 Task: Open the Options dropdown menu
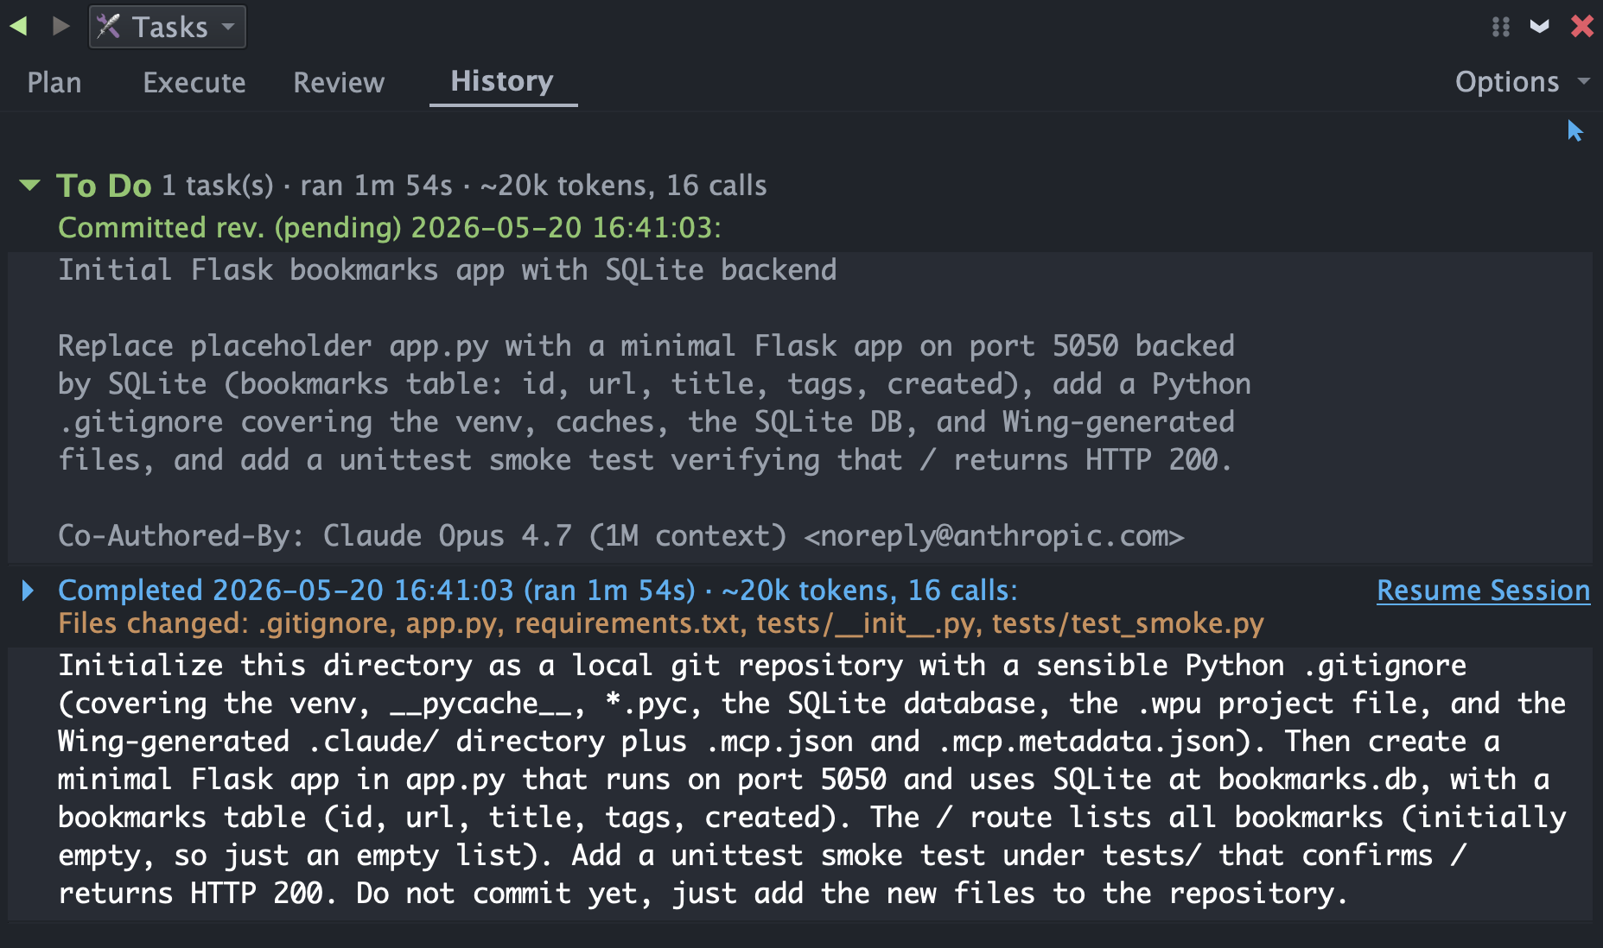(1522, 82)
